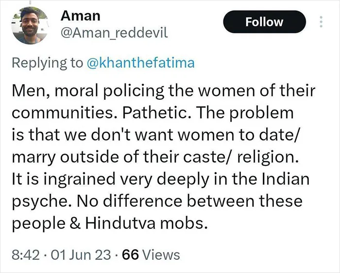Image resolution: width=340 pixels, height=273 pixels.
Task: Click the display name Aman
Action: pos(81,16)
